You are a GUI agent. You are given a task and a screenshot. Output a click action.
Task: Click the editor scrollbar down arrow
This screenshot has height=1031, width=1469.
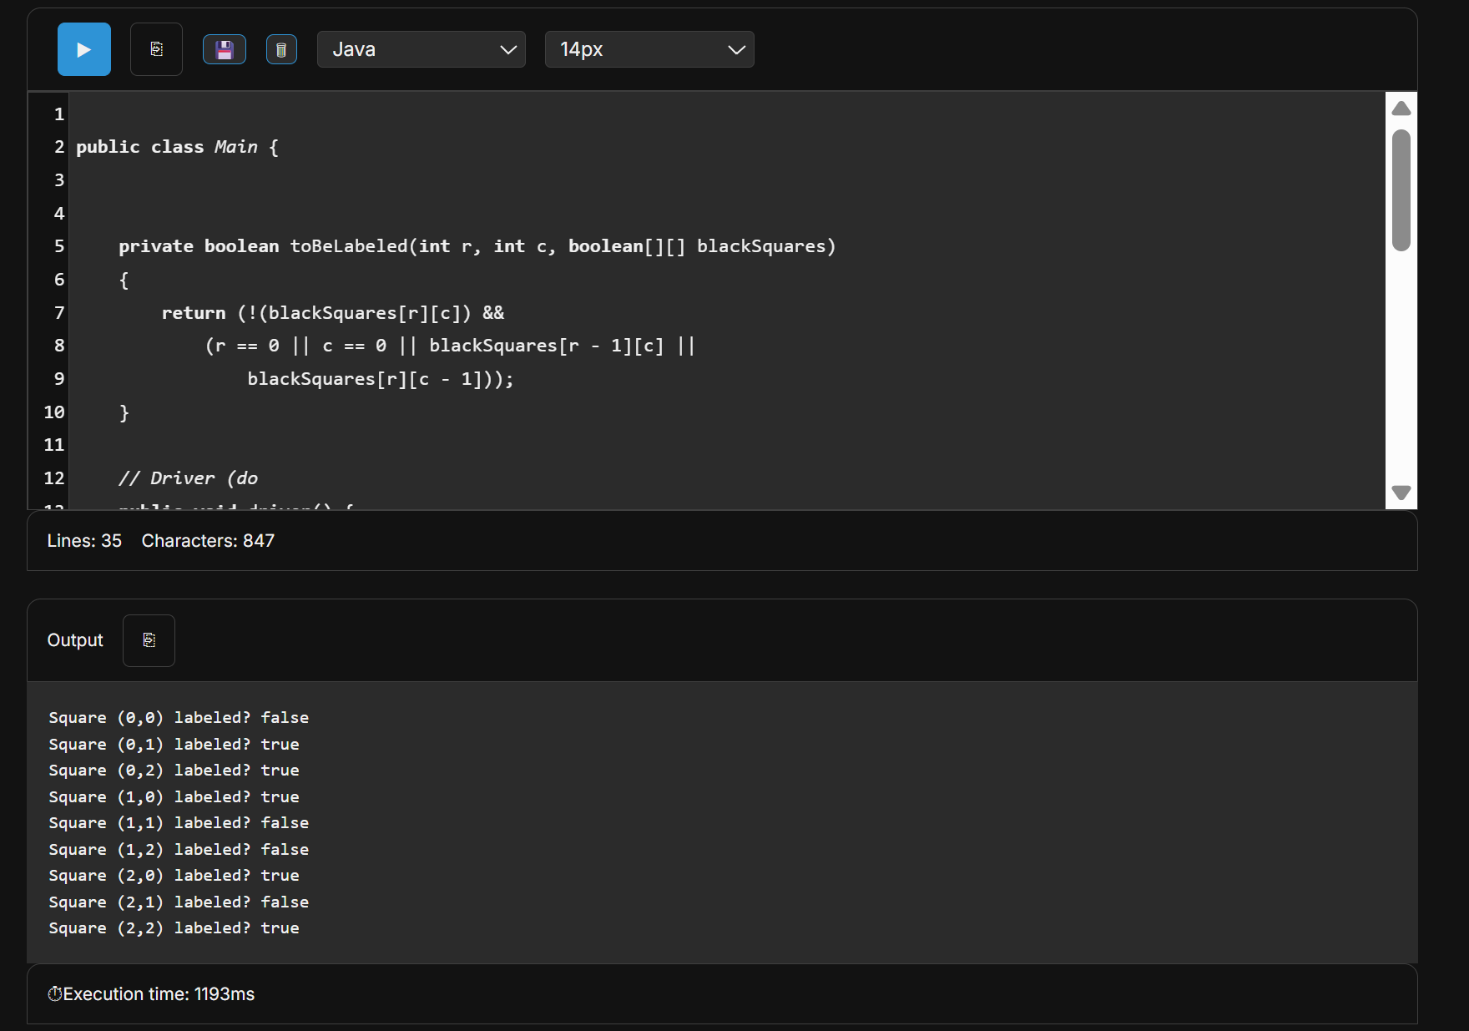click(1401, 493)
